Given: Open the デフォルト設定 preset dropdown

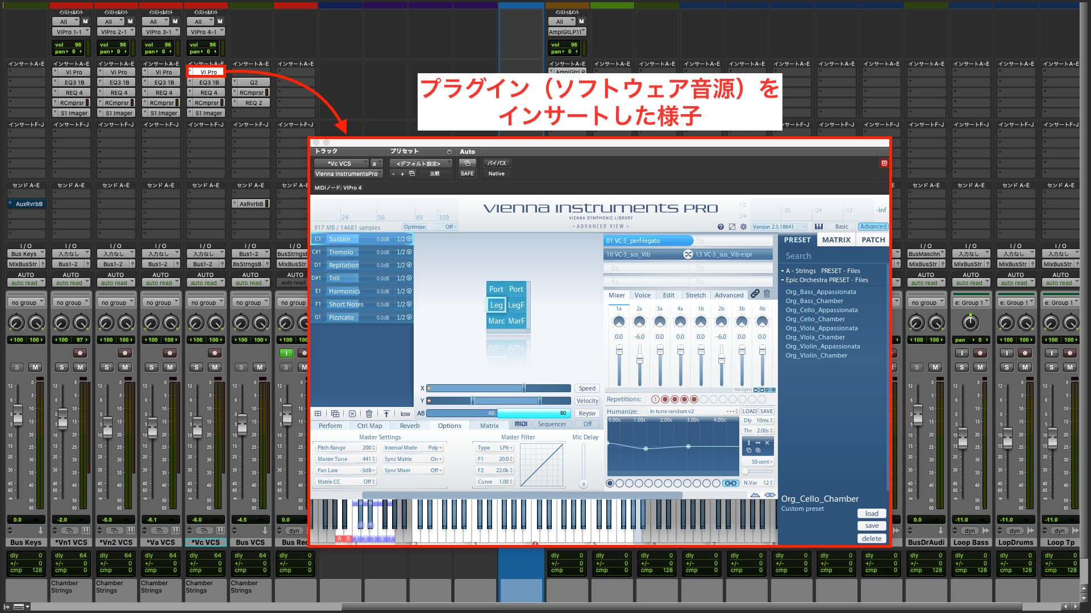Looking at the screenshot, I should point(420,163).
